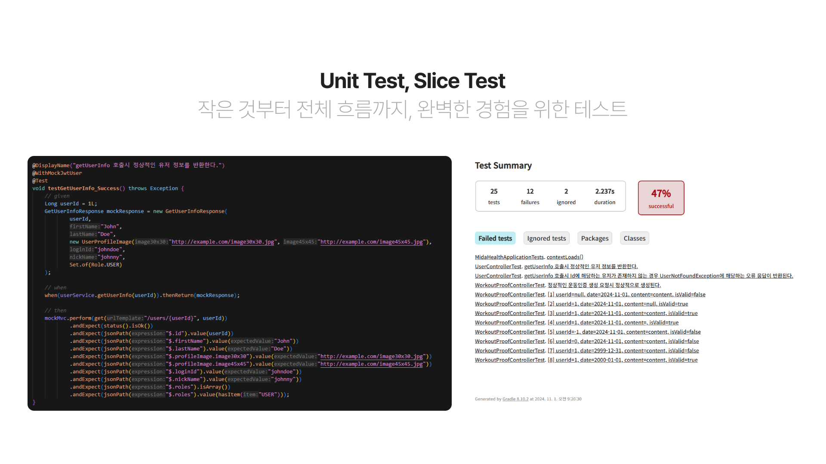Click the contextLoads() failed test link

point(565,257)
